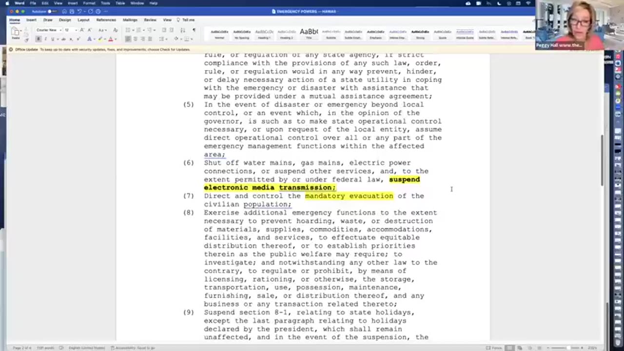Screen dimensions: 624x351
Task: Apply red font color
Action: pyautogui.click(x=111, y=39)
